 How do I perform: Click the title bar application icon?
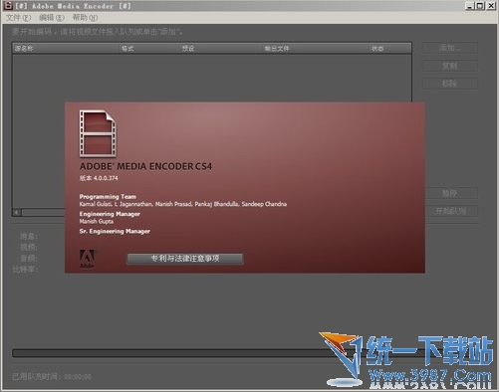coord(8,5)
